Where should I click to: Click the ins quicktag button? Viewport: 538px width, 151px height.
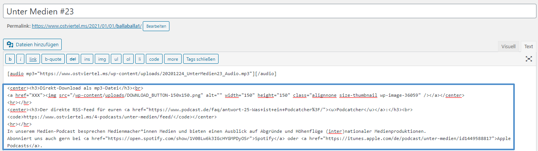point(87,59)
